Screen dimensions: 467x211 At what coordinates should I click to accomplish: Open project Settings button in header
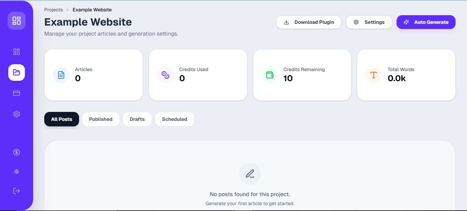(369, 22)
